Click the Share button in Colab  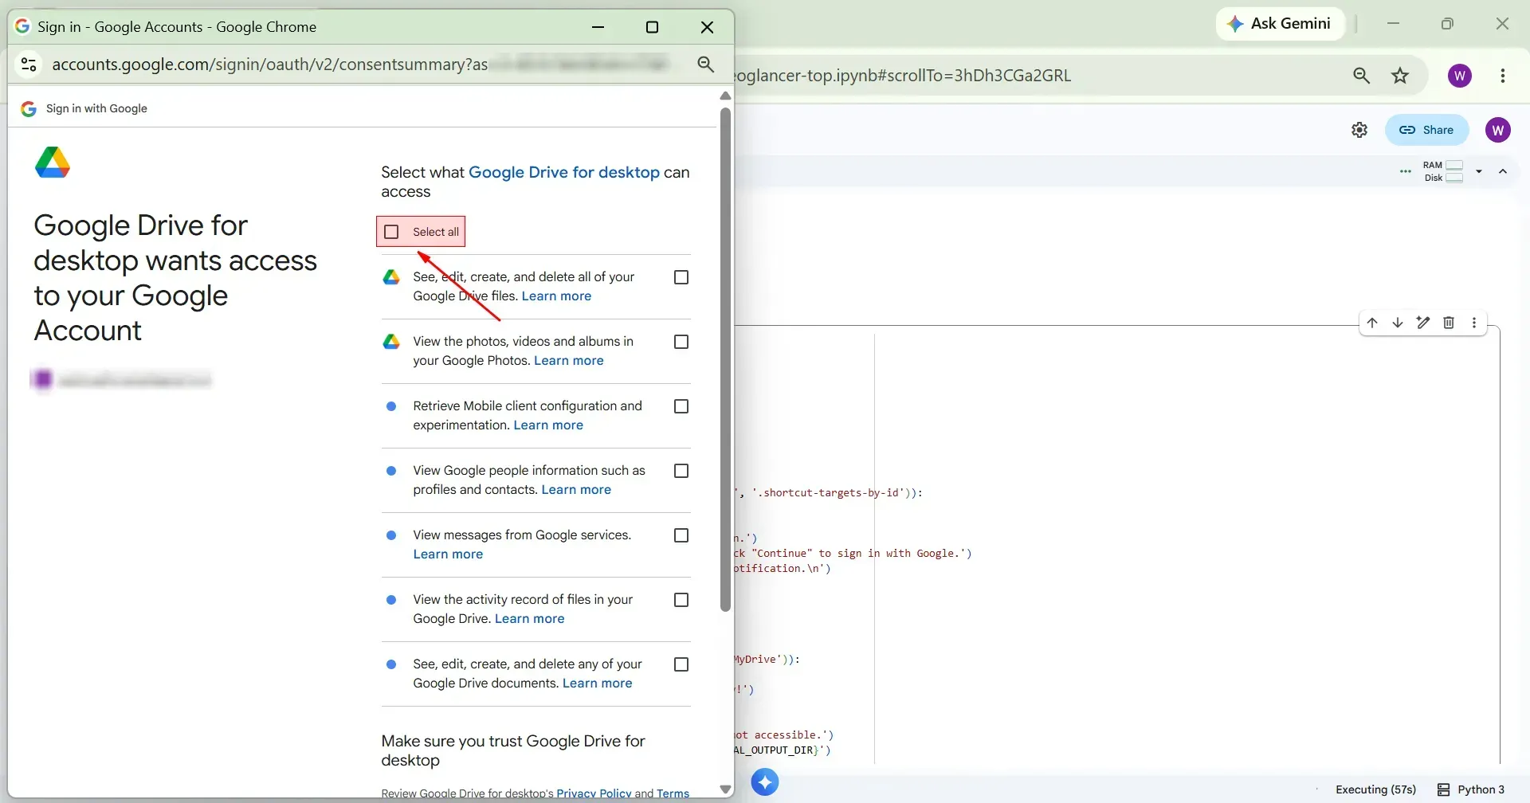click(x=1426, y=130)
